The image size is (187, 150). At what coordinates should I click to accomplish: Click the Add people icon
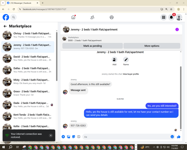[114, 60]
